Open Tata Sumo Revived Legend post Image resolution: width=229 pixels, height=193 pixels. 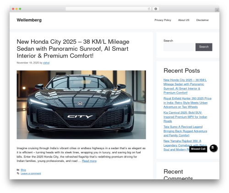[x=185, y=131]
